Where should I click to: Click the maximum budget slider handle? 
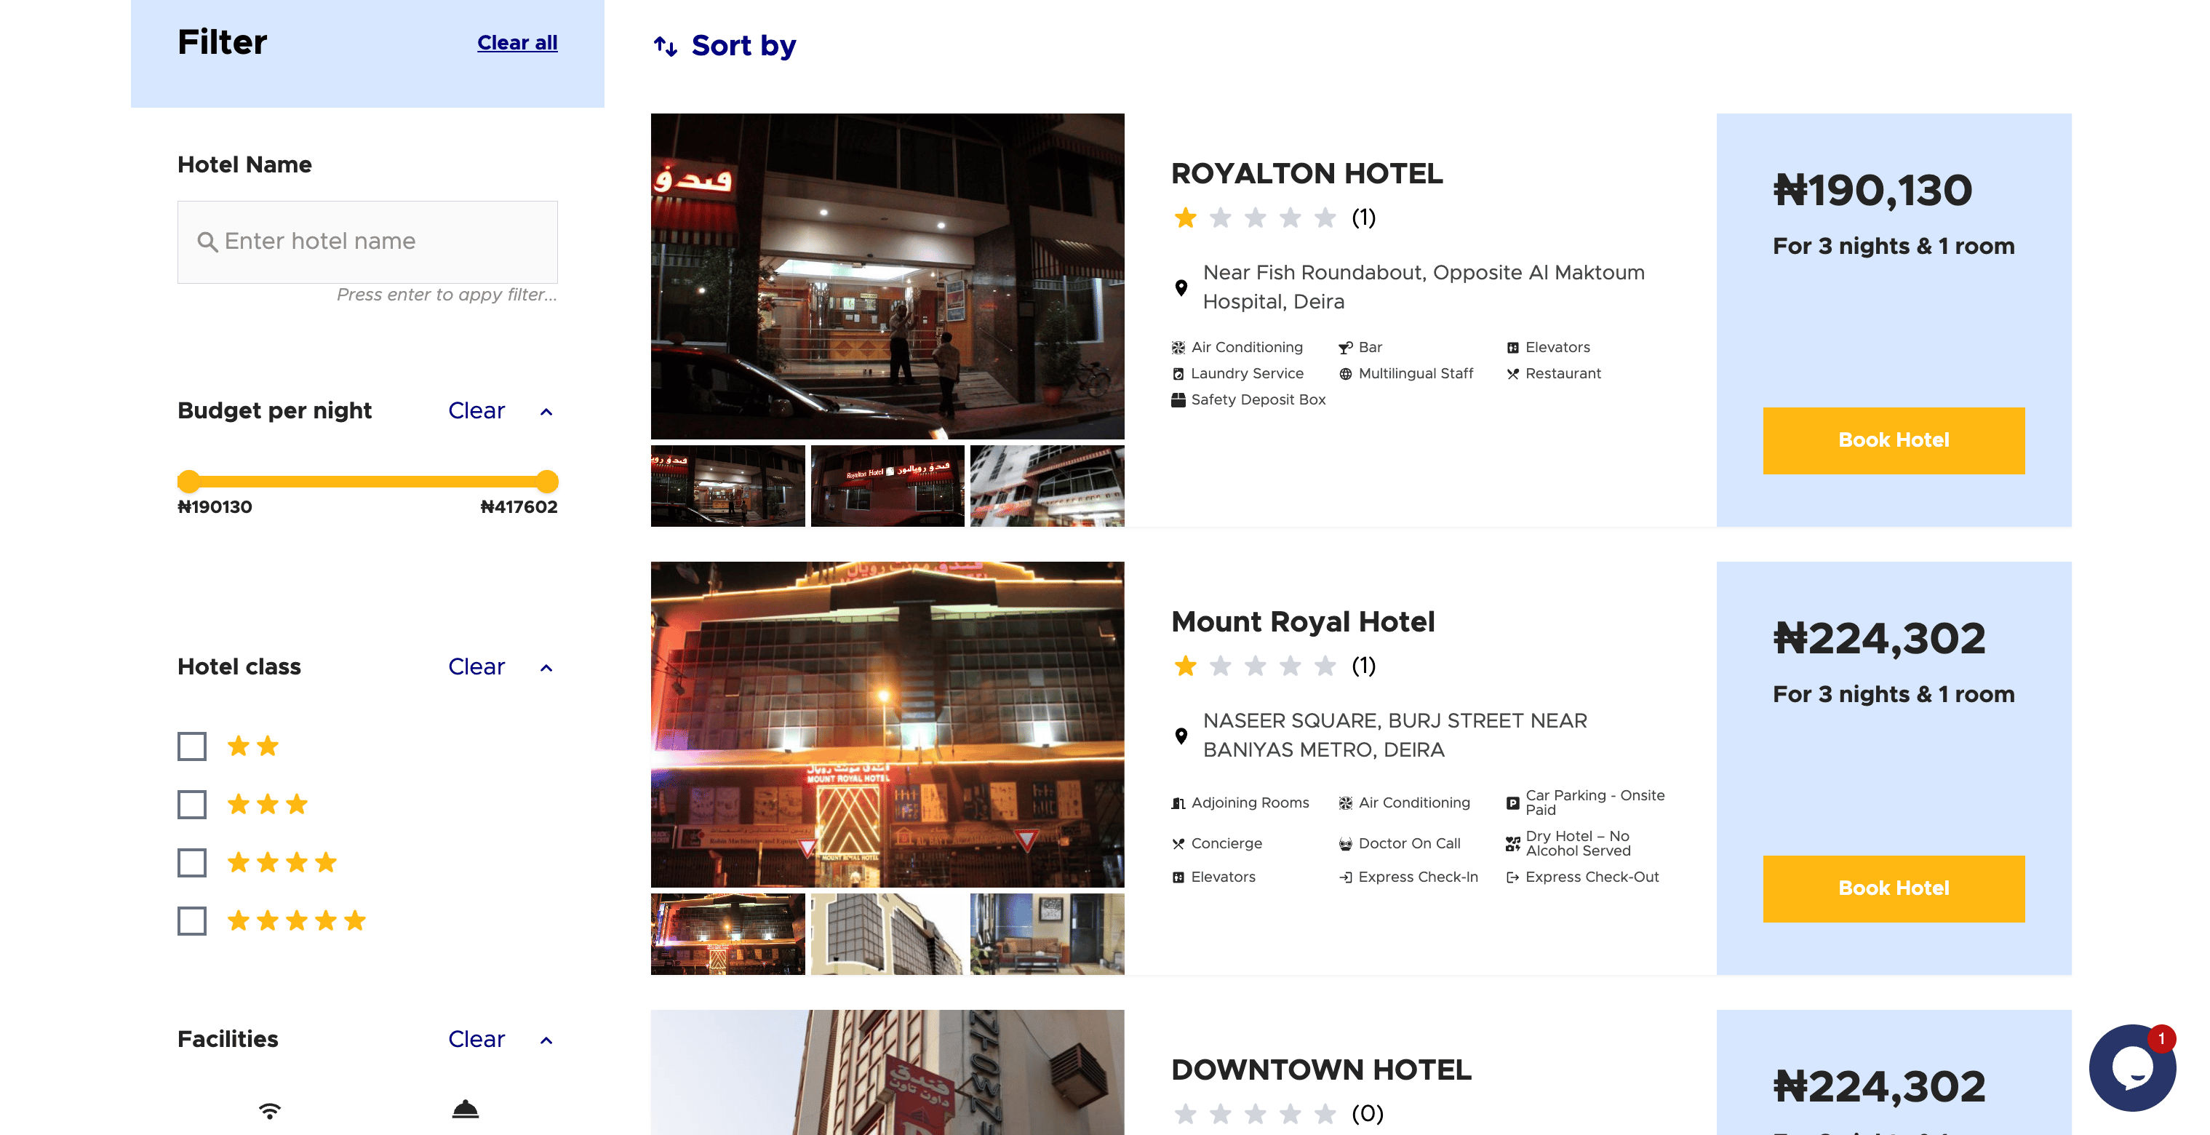pyautogui.click(x=546, y=481)
